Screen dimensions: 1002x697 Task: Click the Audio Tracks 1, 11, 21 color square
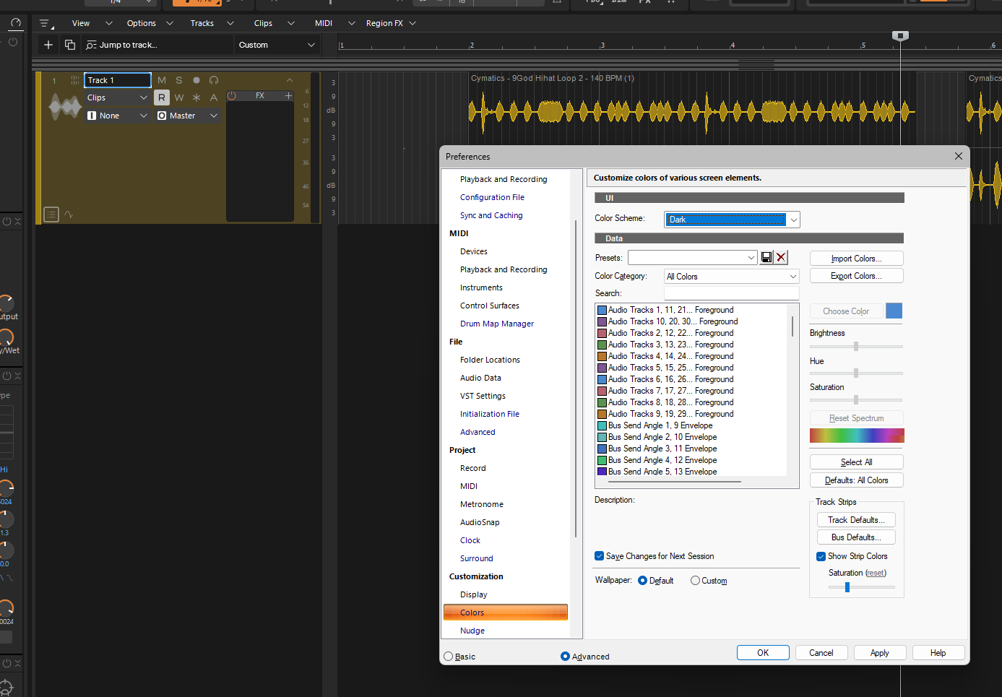point(602,311)
